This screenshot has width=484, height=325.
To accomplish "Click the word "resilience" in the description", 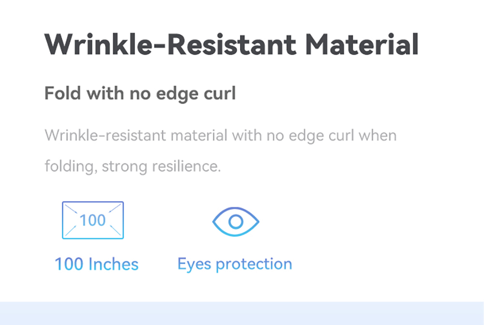I will (186, 166).
